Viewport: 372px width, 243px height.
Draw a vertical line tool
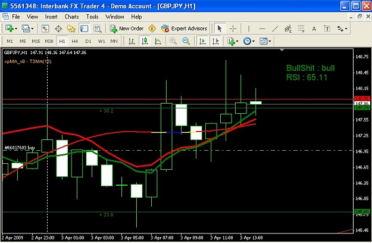coord(249,29)
